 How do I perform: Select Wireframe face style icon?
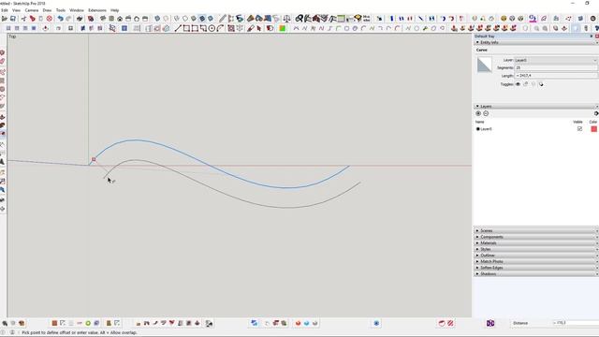[x=177, y=19]
